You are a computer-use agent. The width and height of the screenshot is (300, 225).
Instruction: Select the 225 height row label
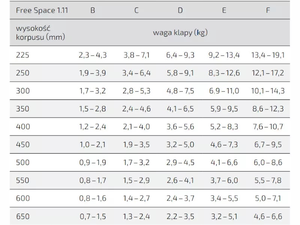pos(22,55)
